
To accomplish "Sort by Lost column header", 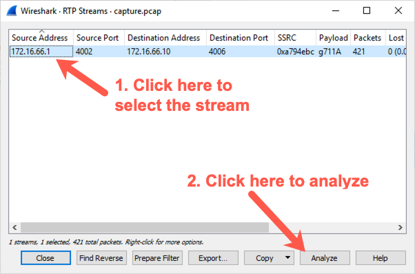I will 396,38.
